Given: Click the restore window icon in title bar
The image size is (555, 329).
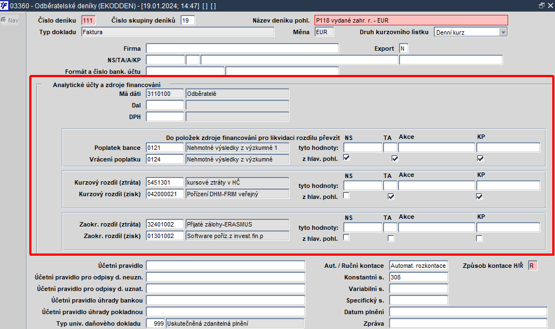Looking at the screenshot, I should [x=542, y=6].
